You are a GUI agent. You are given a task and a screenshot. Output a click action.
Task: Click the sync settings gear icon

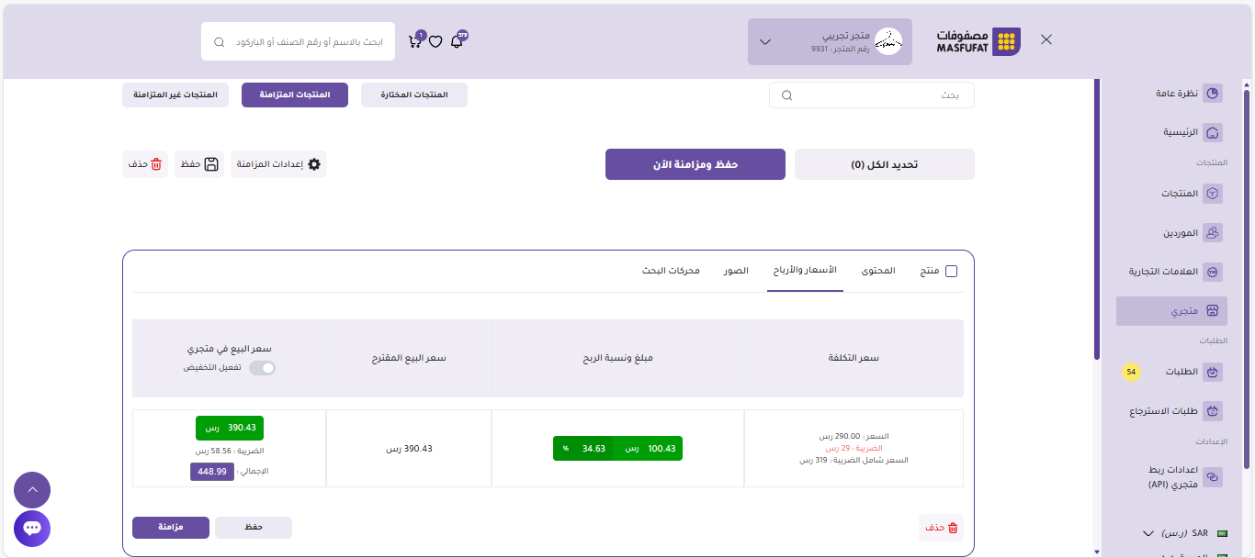tap(314, 164)
